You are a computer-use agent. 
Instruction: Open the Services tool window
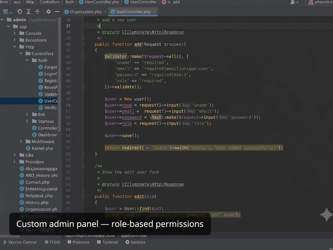pos(135,242)
